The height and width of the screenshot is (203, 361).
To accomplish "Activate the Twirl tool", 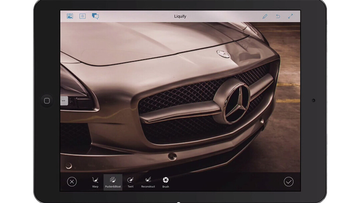I will tap(131, 182).
